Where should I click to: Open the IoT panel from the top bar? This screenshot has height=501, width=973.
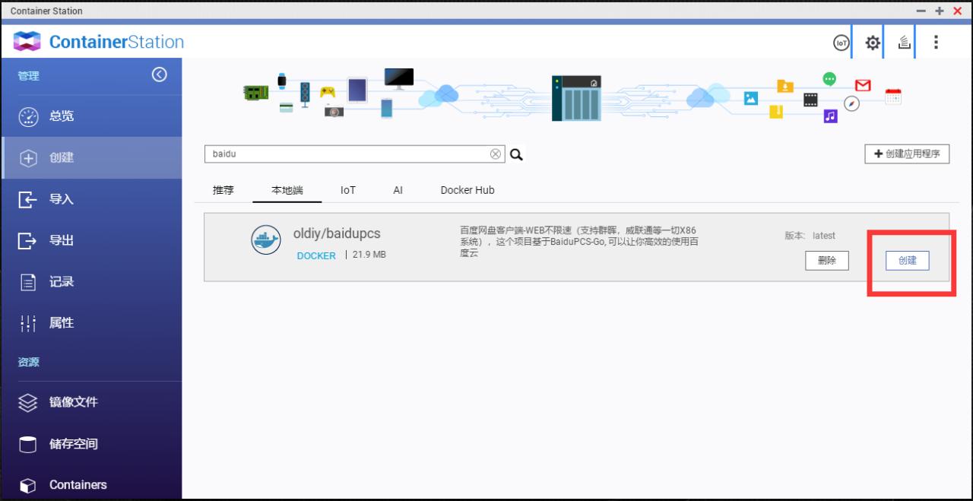click(840, 43)
